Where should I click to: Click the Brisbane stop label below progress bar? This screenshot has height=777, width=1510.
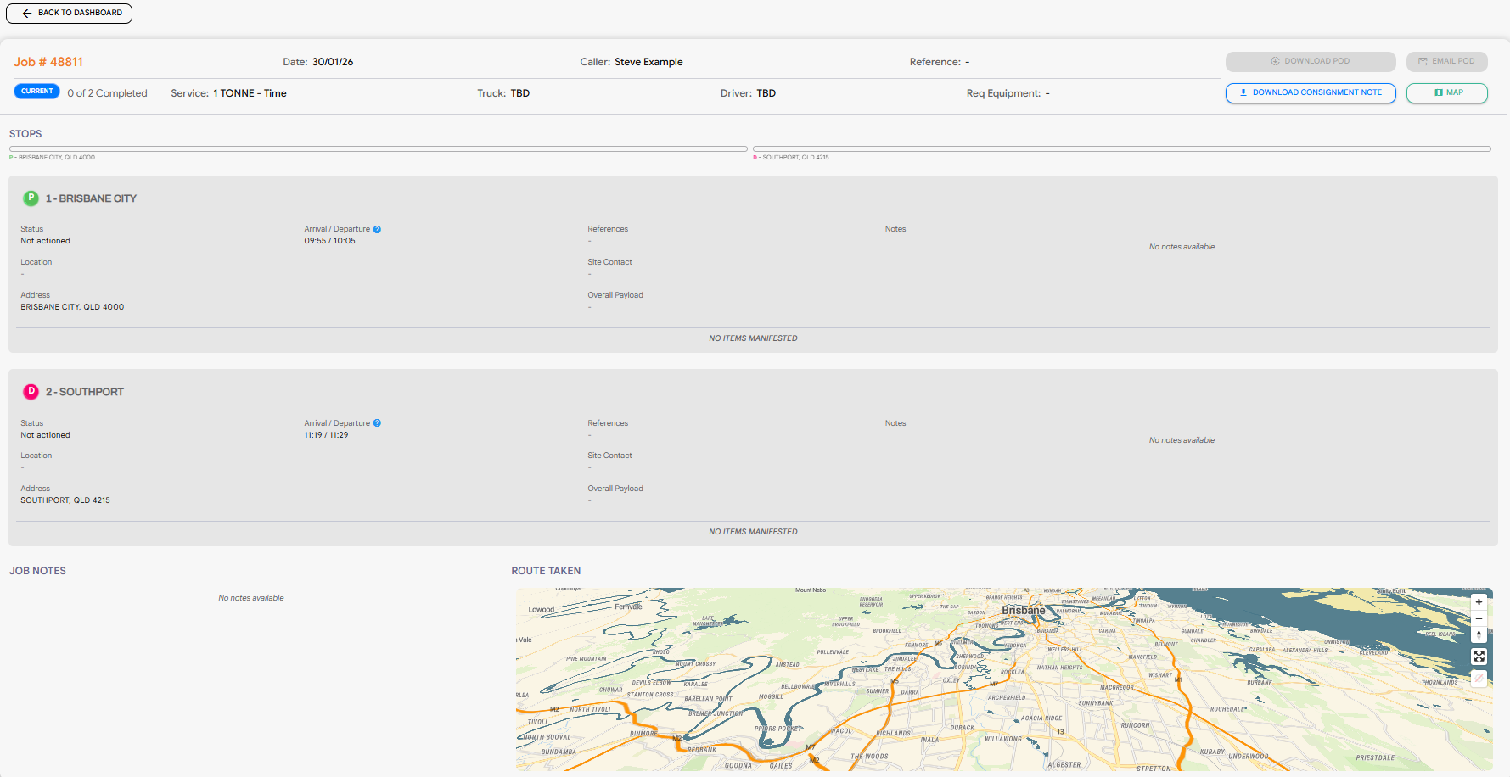click(52, 158)
